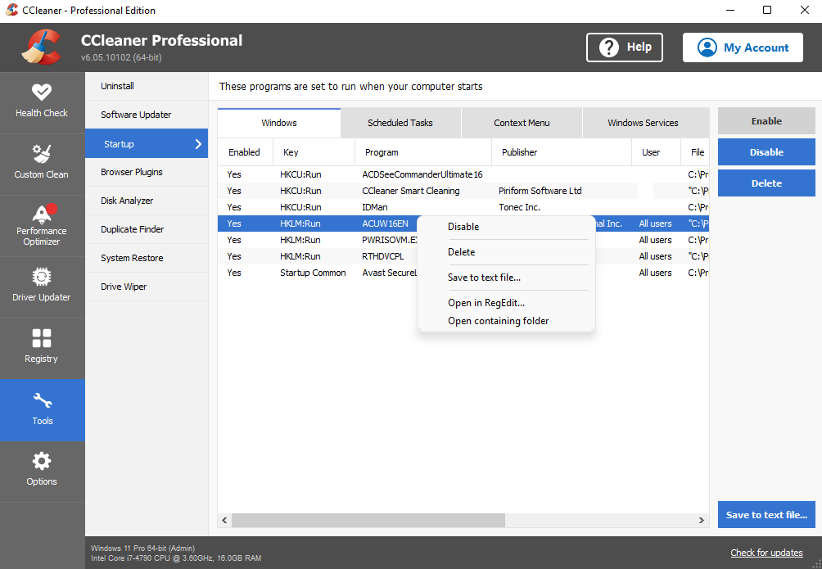
Task: Click Tonec Inc. publisher cell
Action: pos(519,207)
